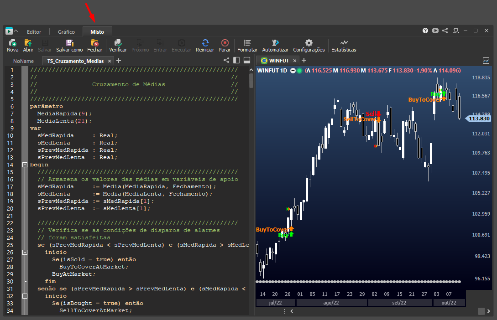The height and width of the screenshot is (320, 497).
Task: Click the 118.835 price axis label
Action: (481, 77)
